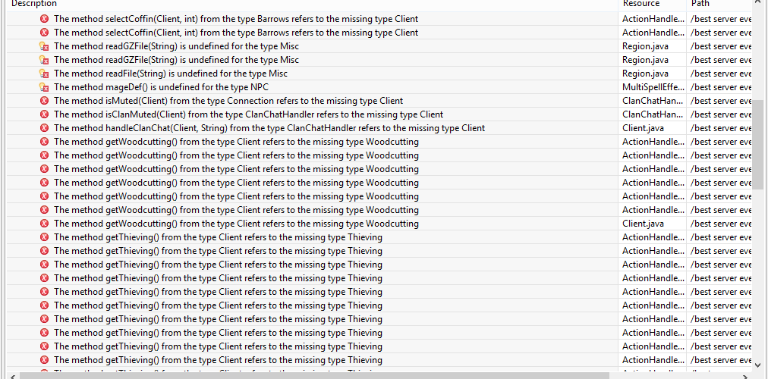
Task: Select the readFile(String) undefined for Misc error
Action: point(170,74)
